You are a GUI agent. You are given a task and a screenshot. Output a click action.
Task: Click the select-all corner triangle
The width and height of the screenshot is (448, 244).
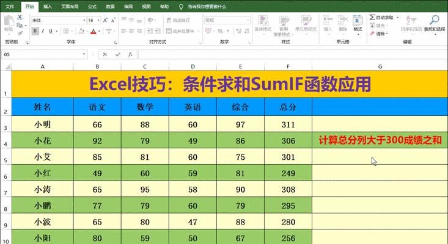tap(7, 66)
